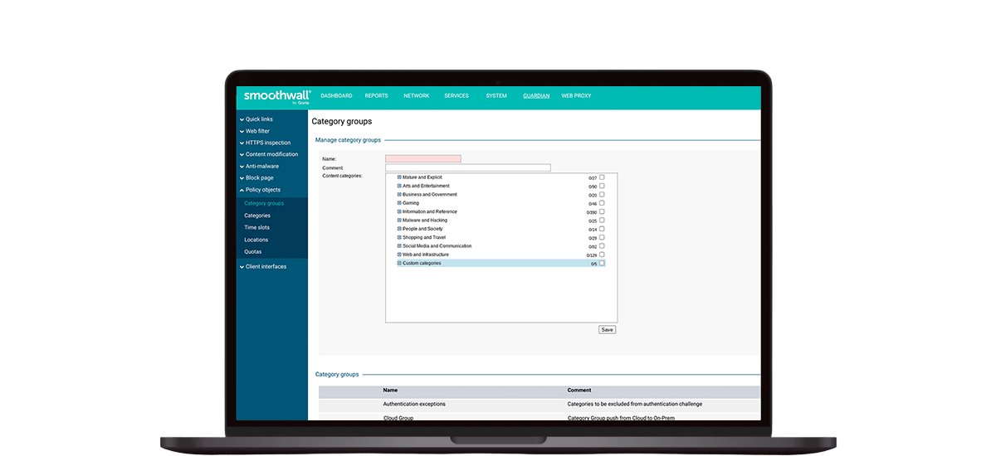Image resolution: width=996 pixels, height=456 pixels.
Task: Select the Authentication exceptions row name
Action: point(414,405)
